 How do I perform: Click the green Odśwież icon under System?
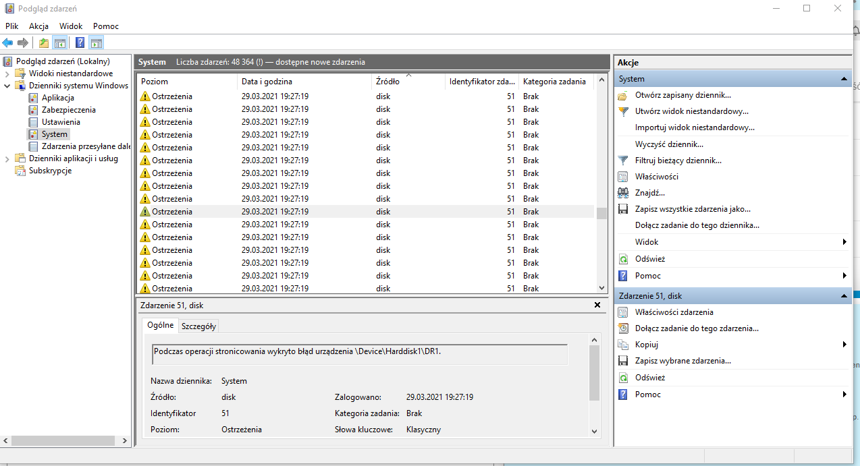(623, 259)
